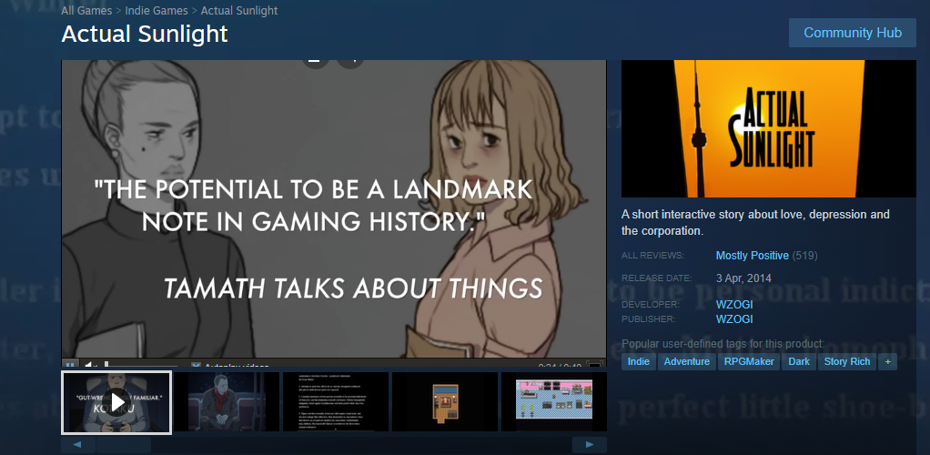Click the Actual Sunlight breadcrumb link
The width and height of the screenshot is (930, 455).
[x=239, y=11]
